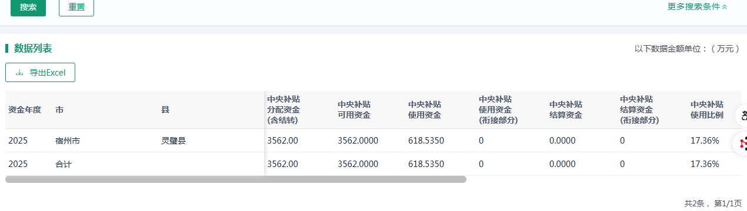
Task: Select the 中央补贴可用资金 column header
Action: coord(354,110)
